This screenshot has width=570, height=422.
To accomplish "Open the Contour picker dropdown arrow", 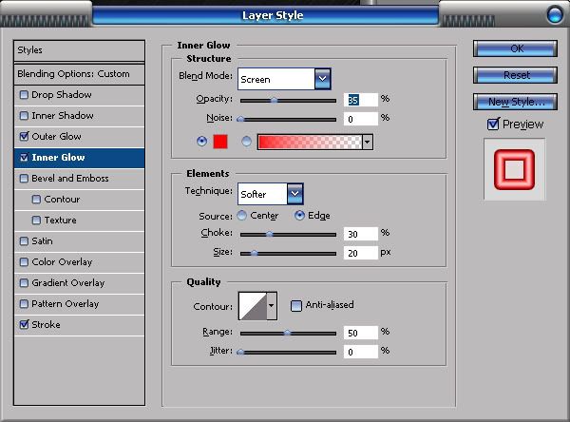I will [x=271, y=306].
